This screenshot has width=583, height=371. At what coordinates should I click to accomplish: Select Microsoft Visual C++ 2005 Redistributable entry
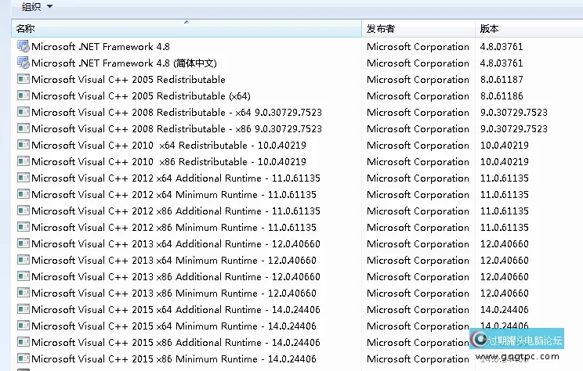(129, 80)
